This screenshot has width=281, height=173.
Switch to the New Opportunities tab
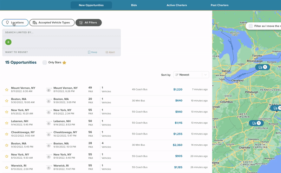91,5
